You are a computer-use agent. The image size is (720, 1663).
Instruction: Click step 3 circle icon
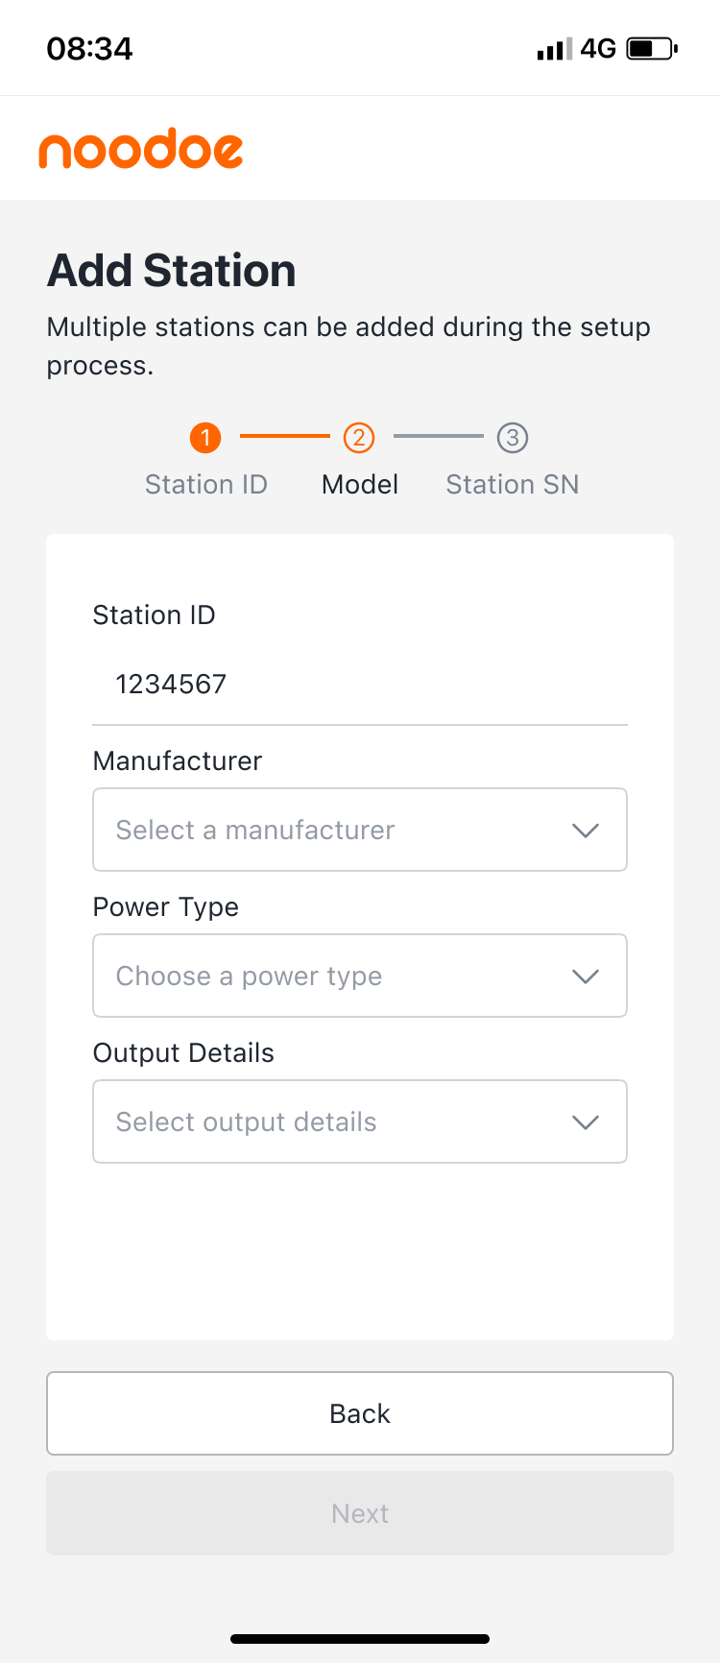click(x=513, y=438)
